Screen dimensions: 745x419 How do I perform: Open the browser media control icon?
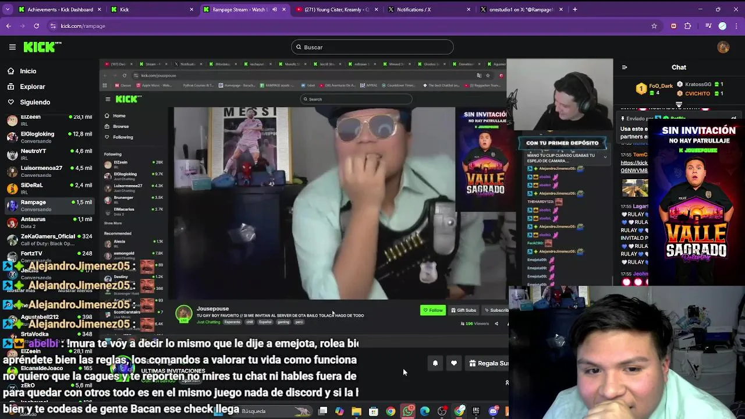708,26
